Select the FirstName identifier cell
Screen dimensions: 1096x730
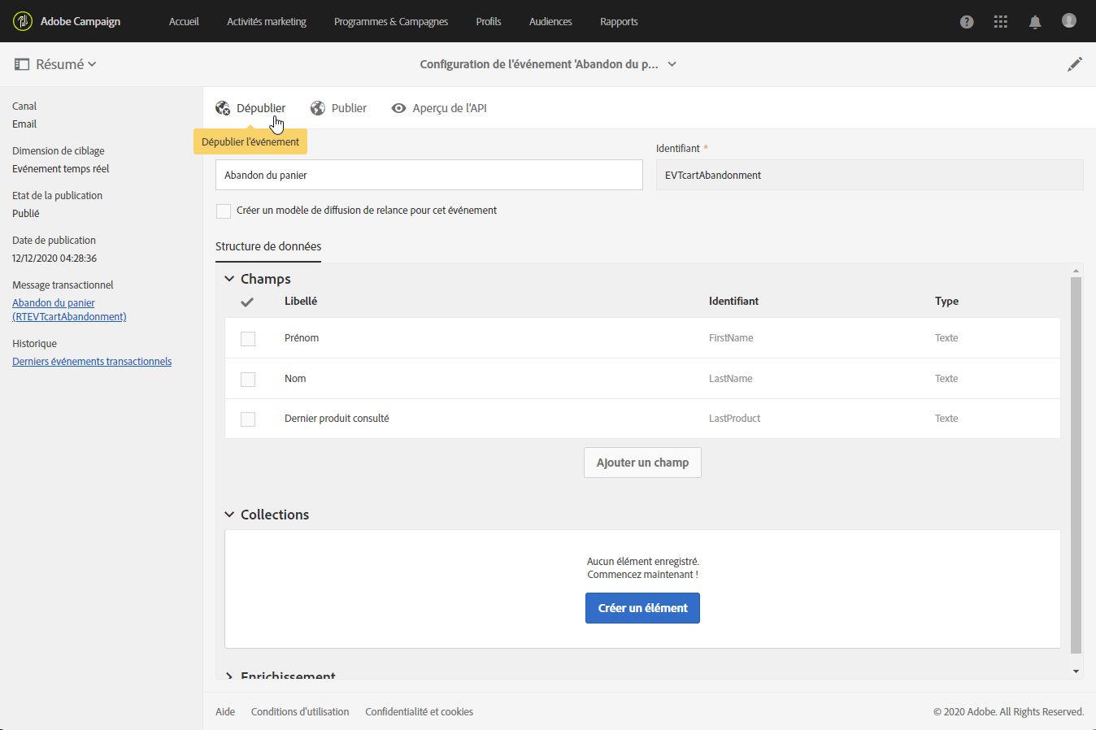[731, 338]
